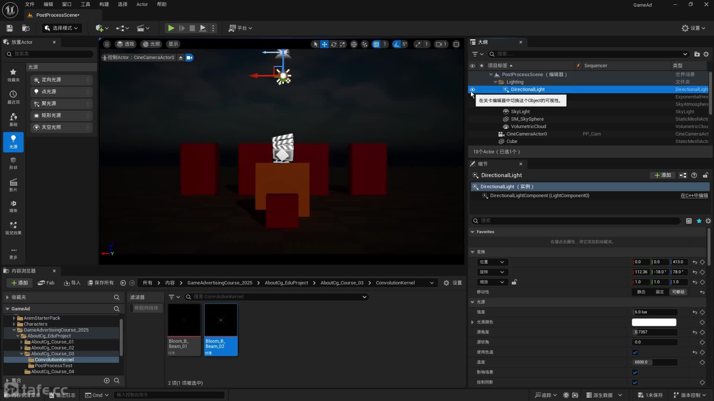Open the Tools menu
Screen dimensions: 714x401
tap(85, 4)
